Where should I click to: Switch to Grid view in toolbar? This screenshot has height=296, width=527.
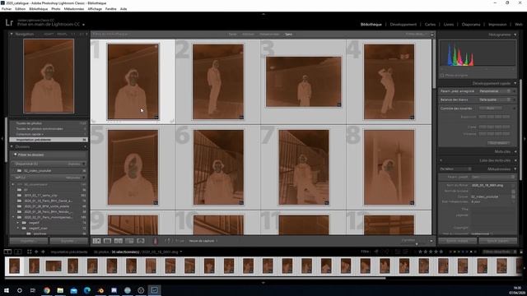click(x=96, y=241)
